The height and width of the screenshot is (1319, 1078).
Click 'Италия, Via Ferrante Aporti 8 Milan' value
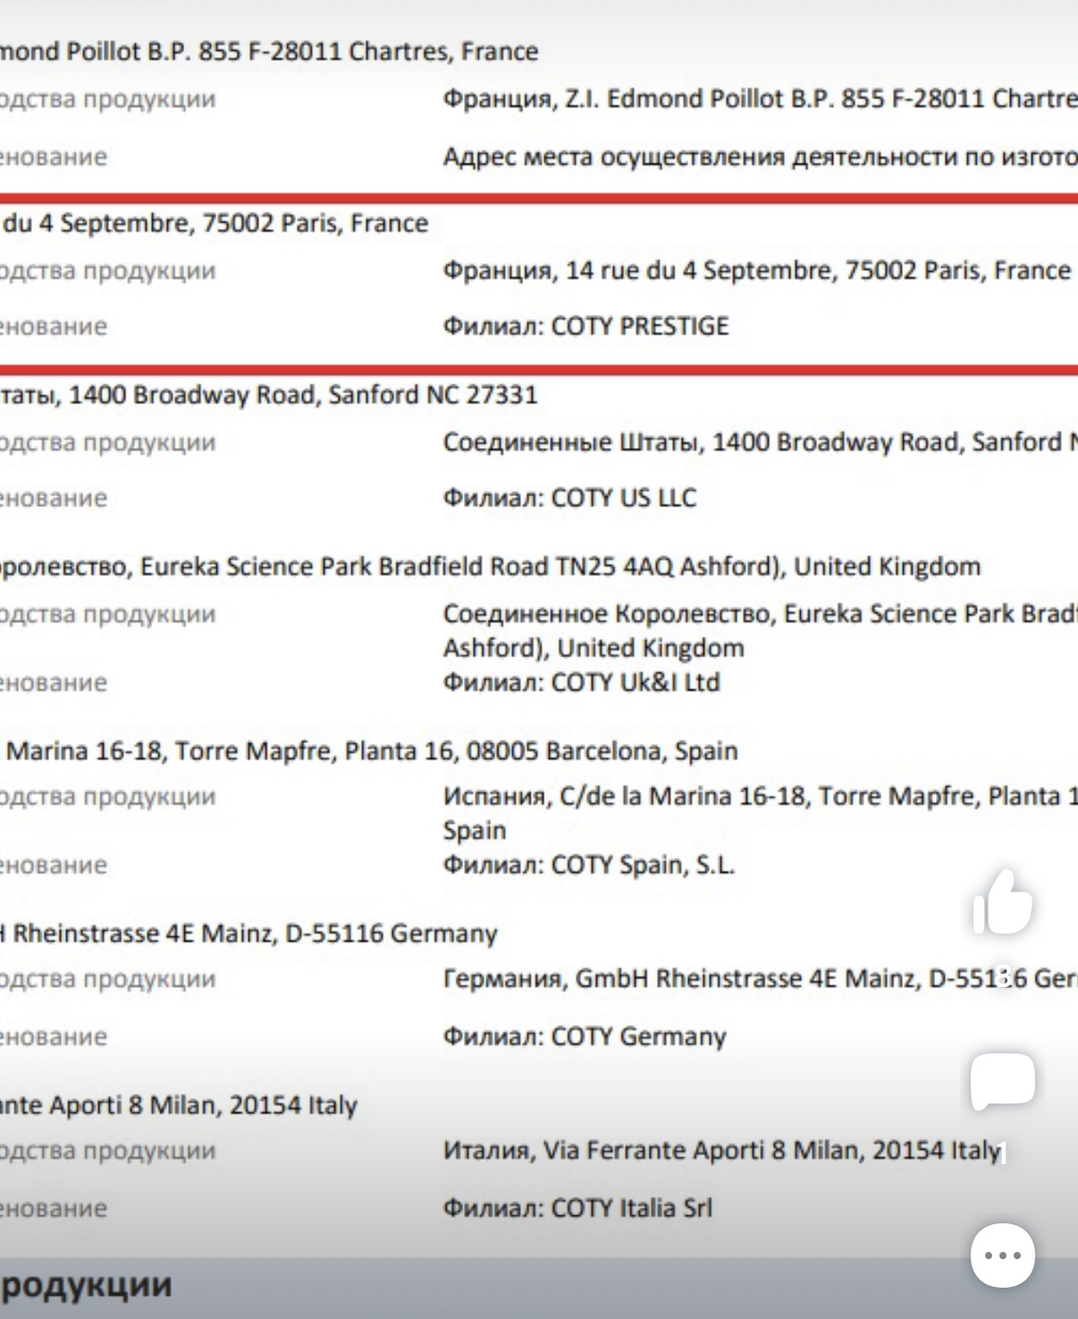pos(721,1150)
